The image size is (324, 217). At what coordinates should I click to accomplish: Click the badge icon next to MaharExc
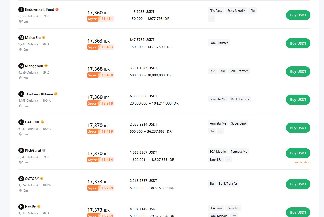(x=44, y=37)
